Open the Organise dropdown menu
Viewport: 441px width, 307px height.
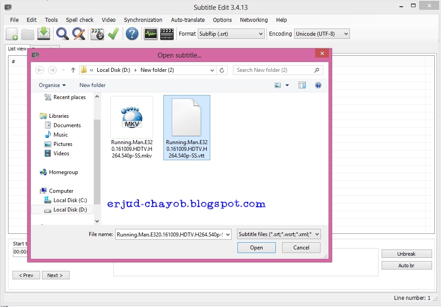coord(52,85)
